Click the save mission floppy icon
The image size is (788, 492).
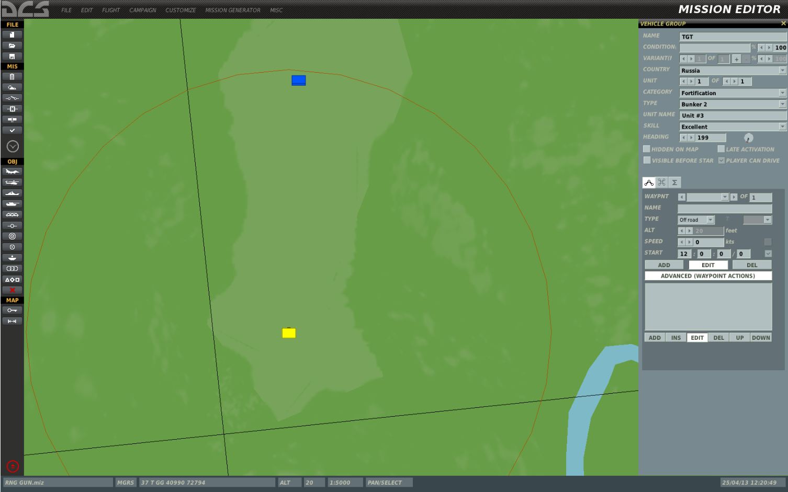point(12,56)
